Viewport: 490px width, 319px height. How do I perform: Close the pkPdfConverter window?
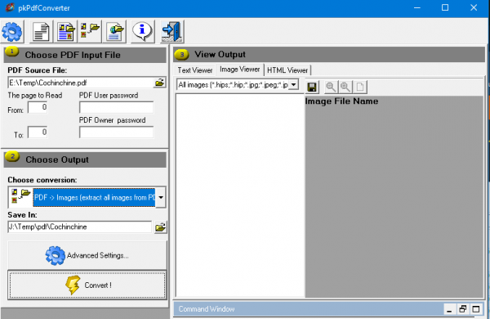pos(474,8)
